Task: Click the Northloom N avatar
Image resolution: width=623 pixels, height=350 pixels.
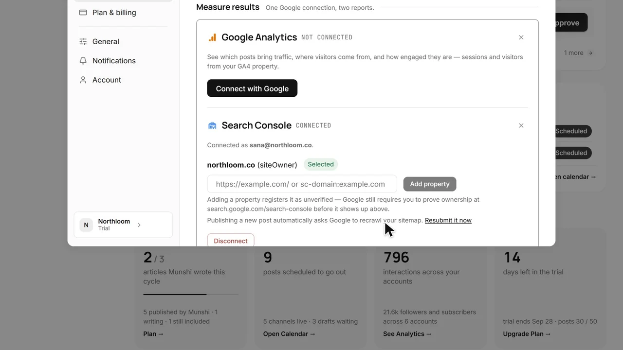Action: [x=86, y=225]
